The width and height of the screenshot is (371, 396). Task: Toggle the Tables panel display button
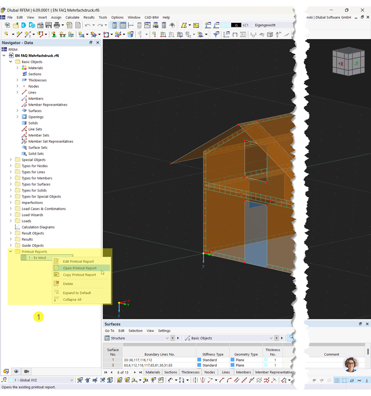pos(123,25)
